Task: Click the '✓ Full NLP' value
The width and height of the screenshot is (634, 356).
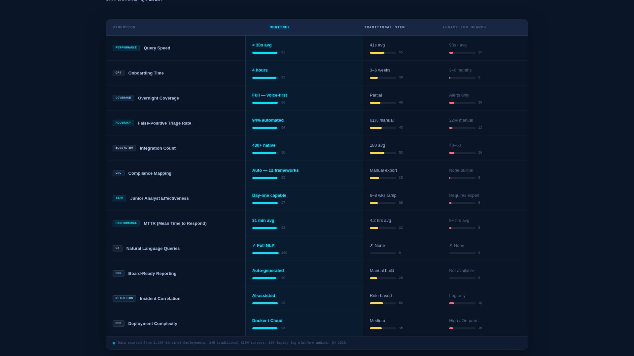Action: coord(263,246)
